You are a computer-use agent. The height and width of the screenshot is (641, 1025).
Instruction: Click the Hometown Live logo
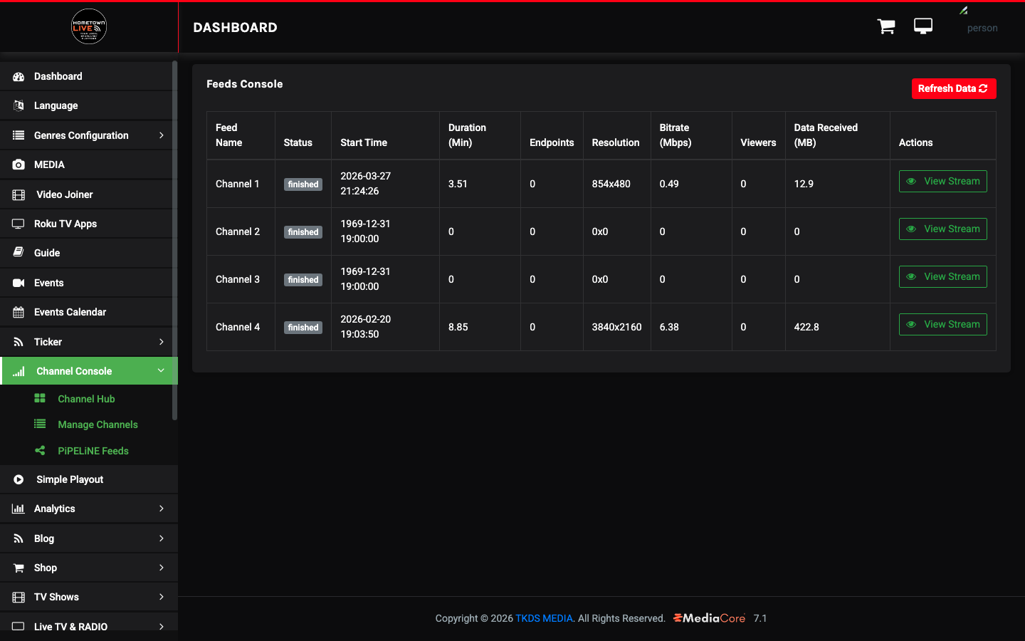[89, 27]
